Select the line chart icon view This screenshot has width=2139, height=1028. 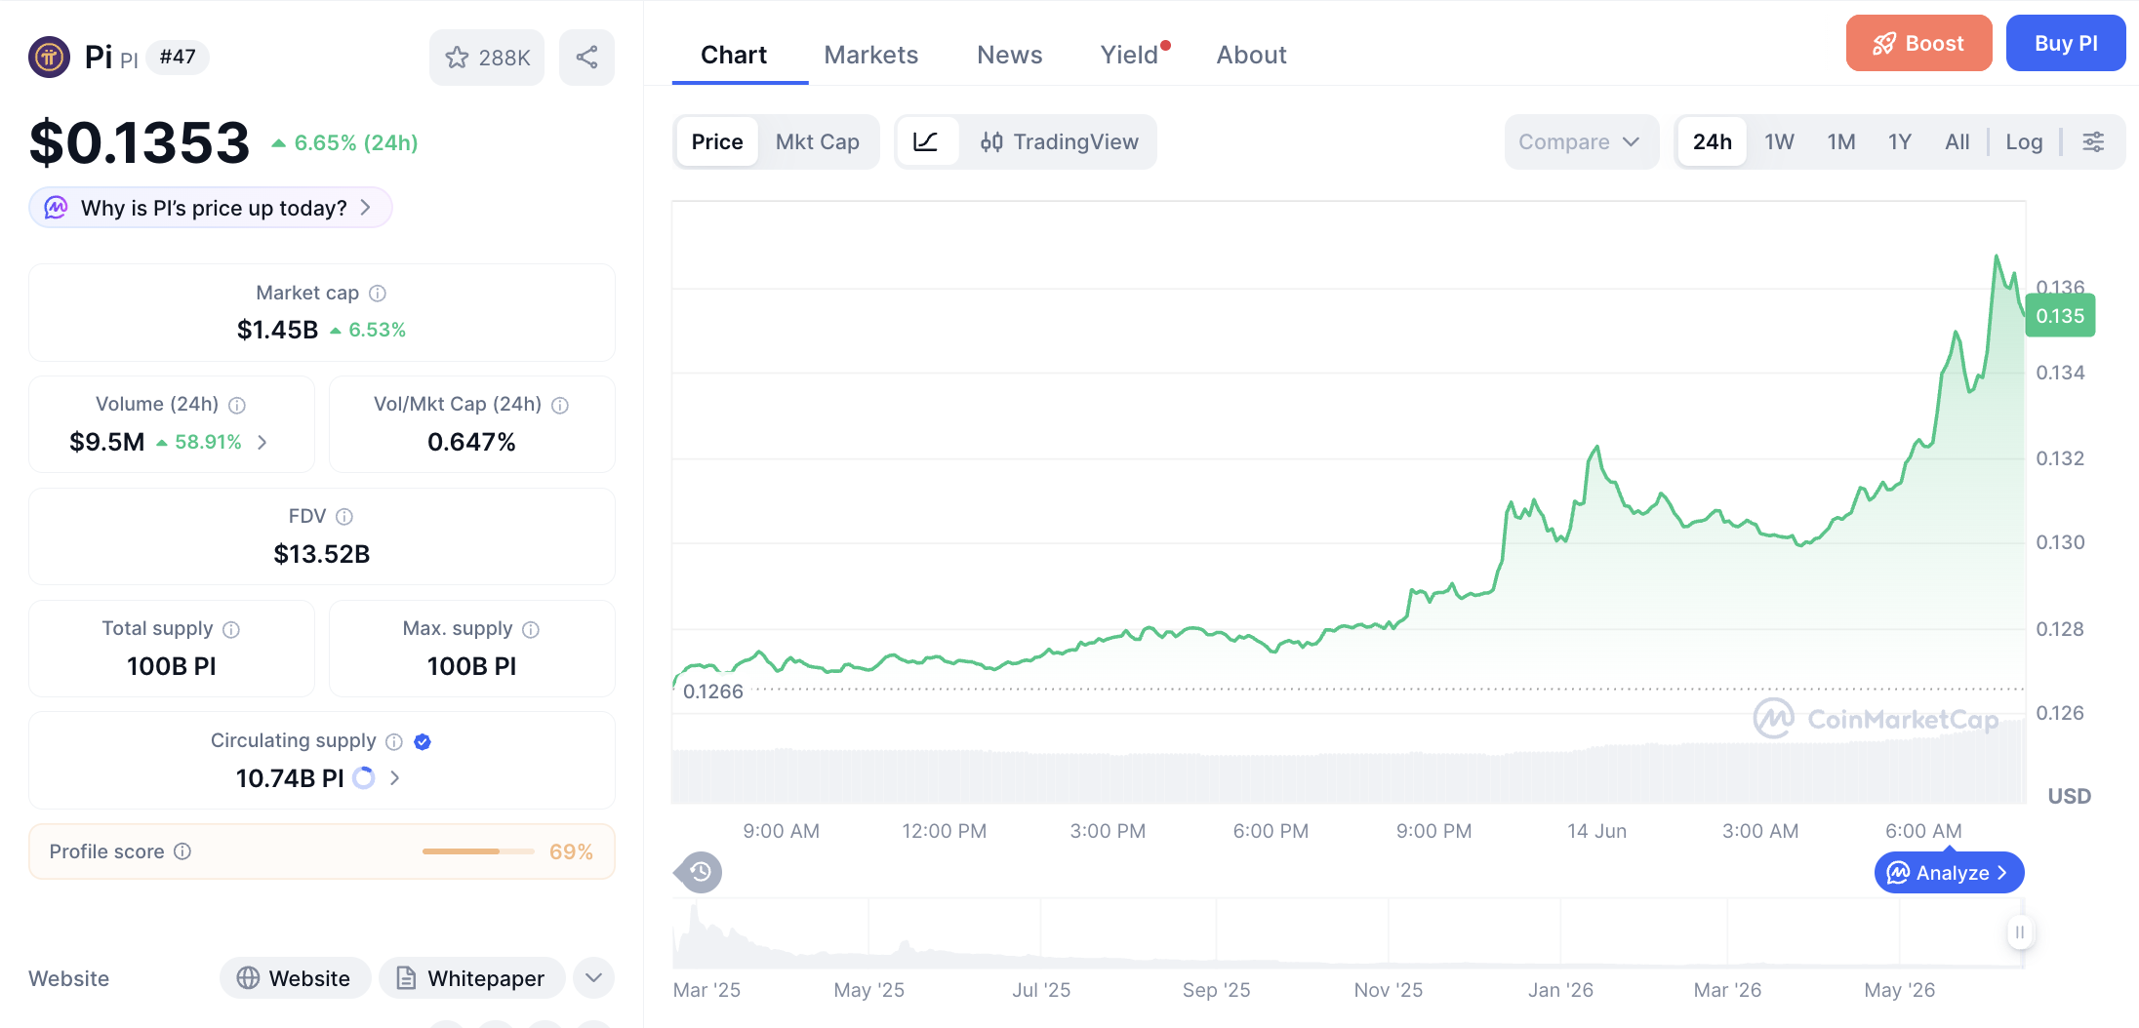pyautogui.click(x=926, y=142)
